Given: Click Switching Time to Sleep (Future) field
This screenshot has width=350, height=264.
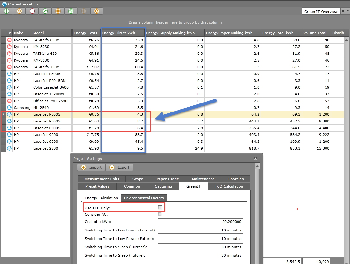Looking at the screenshot, I should click(200, 255).
